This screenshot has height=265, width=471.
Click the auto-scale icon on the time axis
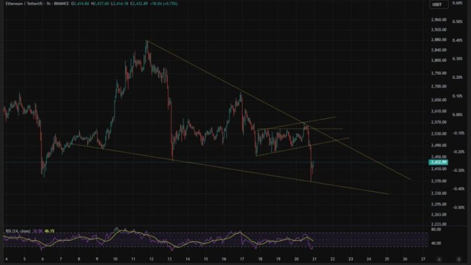click(x=439, y=259)
